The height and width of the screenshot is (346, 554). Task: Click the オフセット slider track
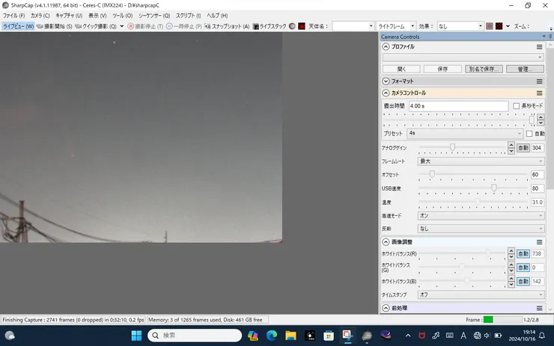coord(472,174)
